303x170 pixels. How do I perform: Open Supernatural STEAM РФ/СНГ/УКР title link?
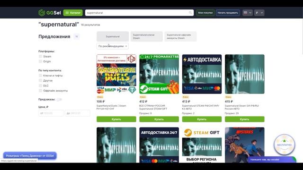pos(201,107)
